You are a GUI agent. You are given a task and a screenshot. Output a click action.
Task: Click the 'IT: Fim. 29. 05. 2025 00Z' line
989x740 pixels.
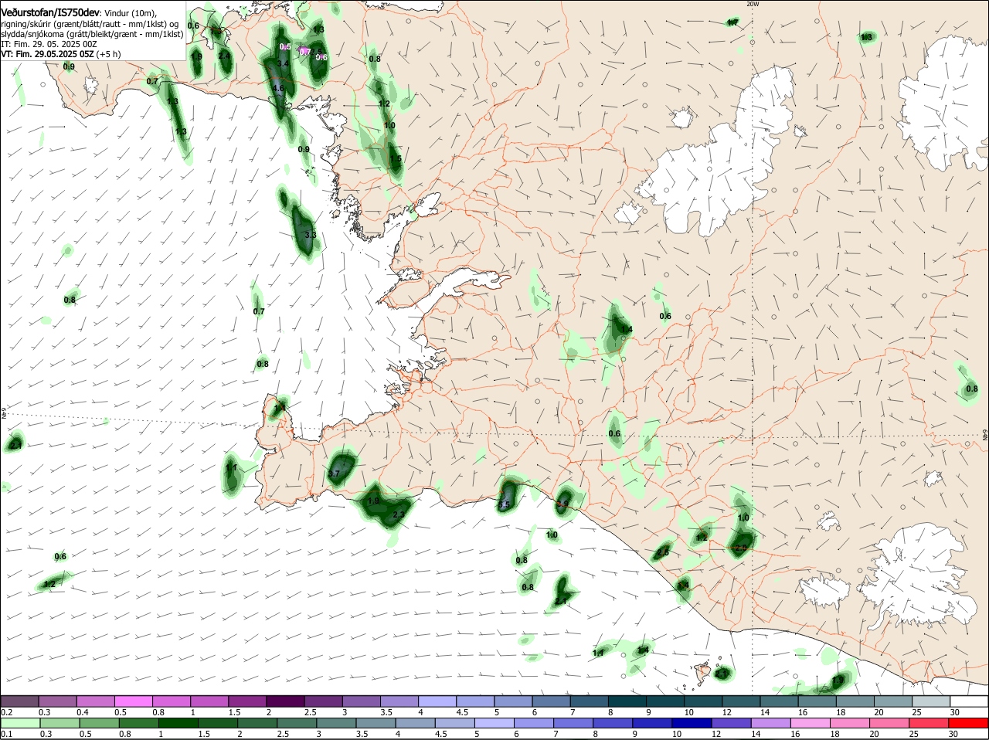49,45
